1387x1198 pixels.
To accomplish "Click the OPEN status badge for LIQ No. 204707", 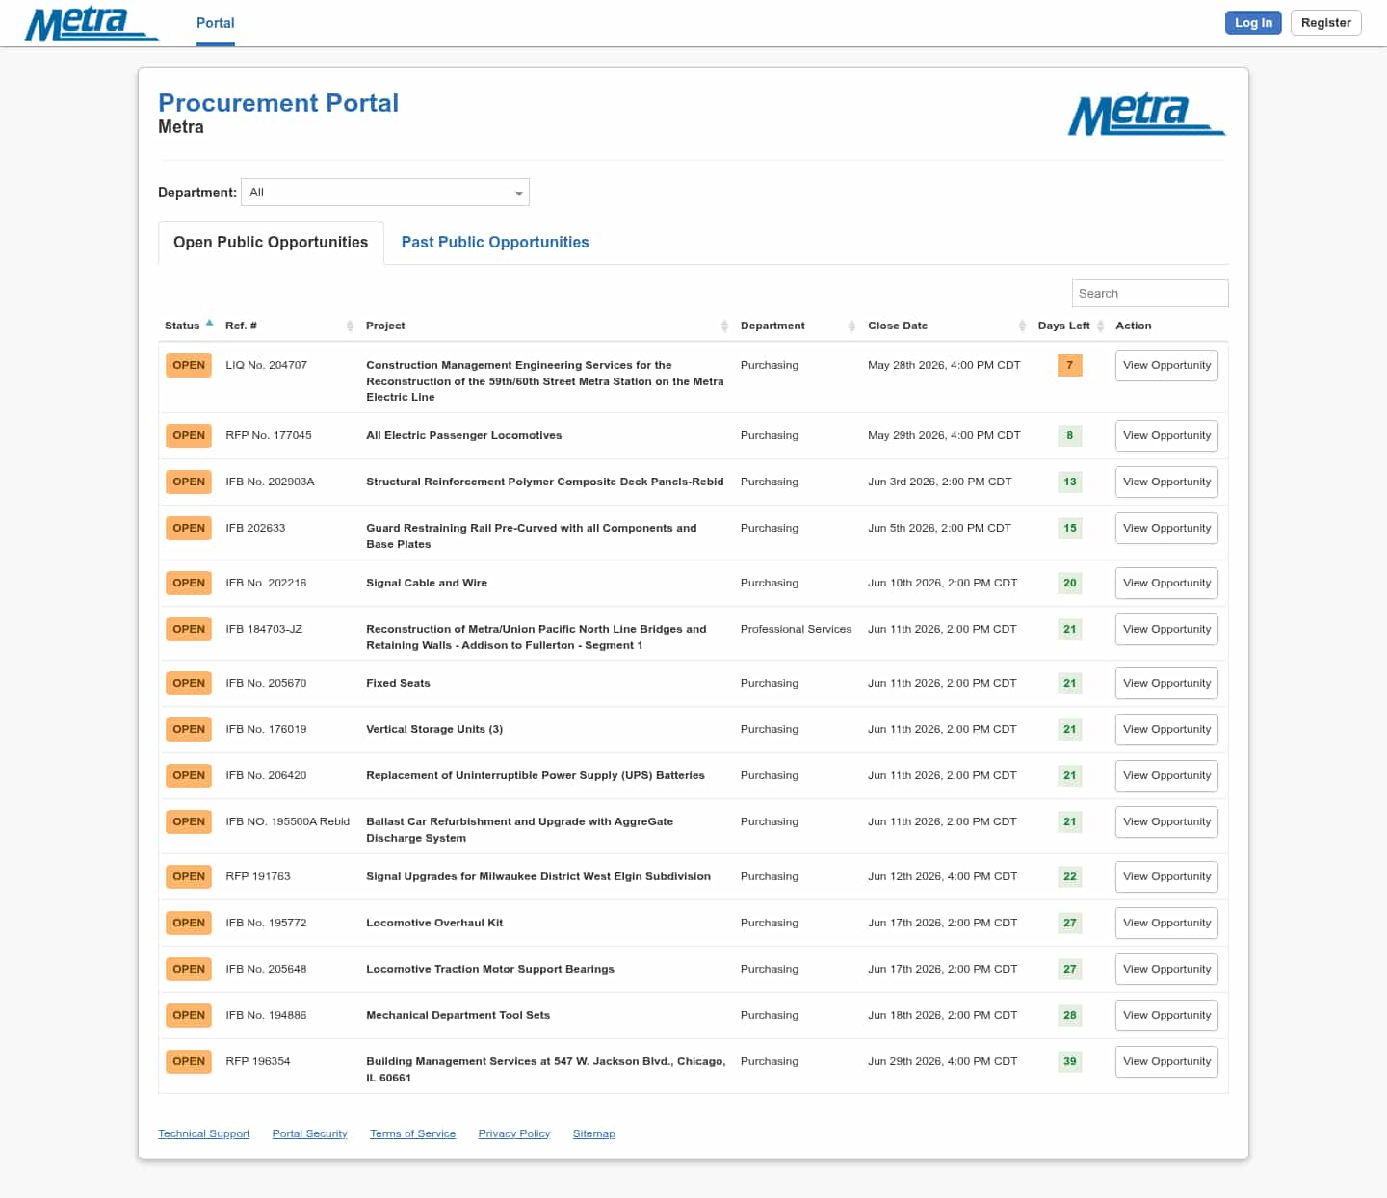I will (x=189, y=366).
